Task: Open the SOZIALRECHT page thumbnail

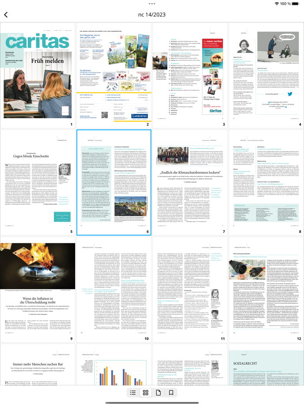Action: coord(266,364)
